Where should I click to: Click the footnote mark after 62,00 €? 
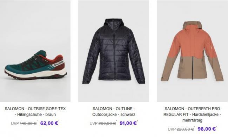point(59,121)
